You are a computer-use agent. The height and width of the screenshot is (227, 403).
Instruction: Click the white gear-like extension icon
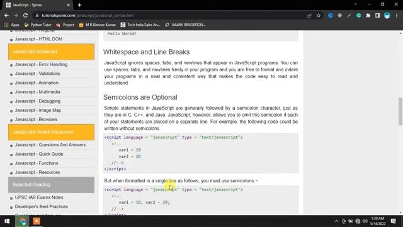[x=340, y=15]
